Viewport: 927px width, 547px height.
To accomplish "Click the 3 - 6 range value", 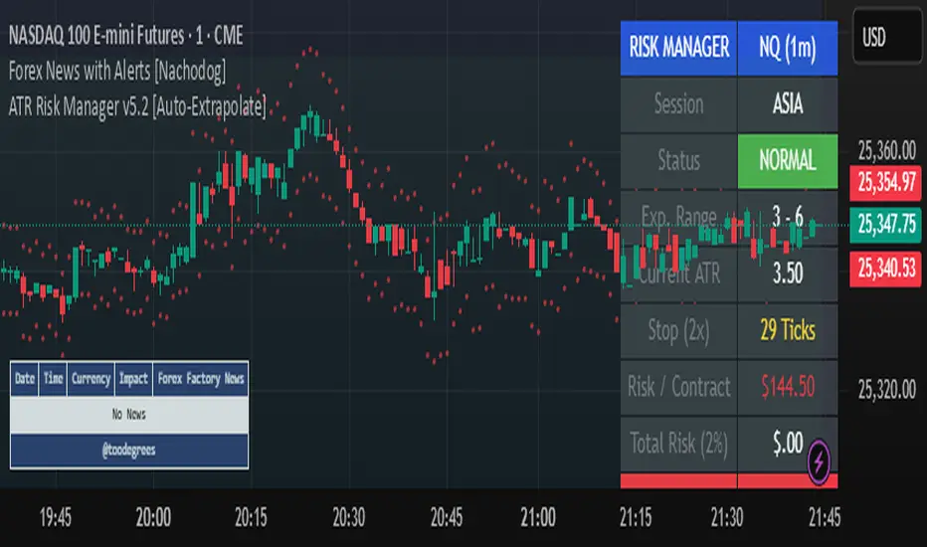I will (788, 217).
